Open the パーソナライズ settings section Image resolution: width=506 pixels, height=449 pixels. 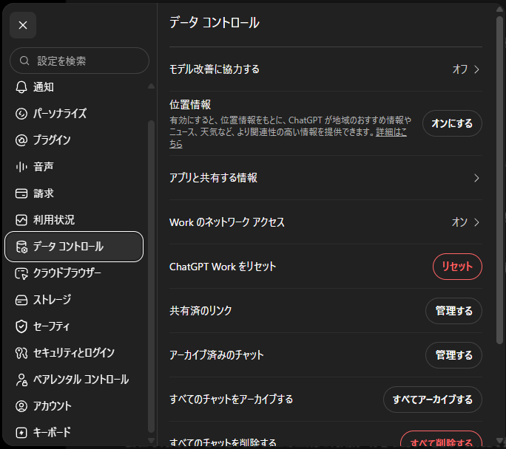(74, 114)
